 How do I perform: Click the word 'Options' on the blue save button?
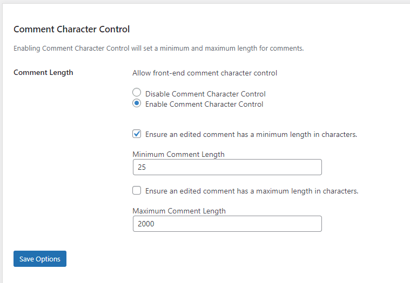pyautogui.click(x=48, y=259)
